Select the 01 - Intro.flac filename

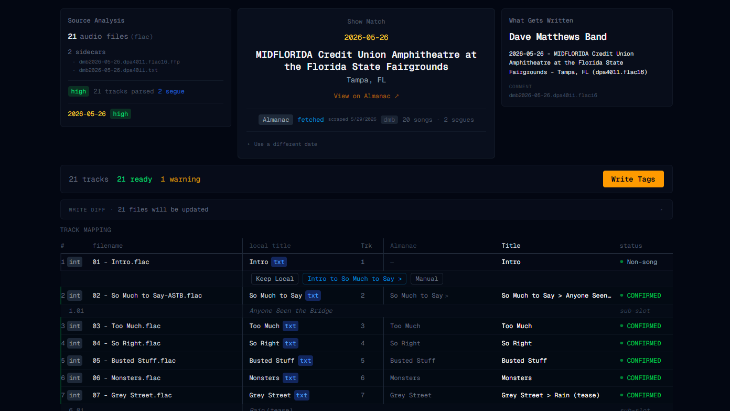pos(121,262)
